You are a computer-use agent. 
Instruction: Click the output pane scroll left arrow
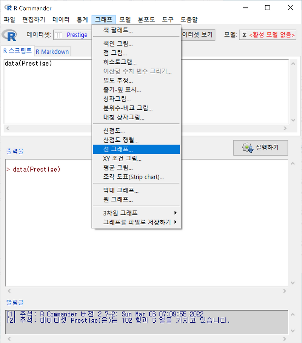(9, 291)
